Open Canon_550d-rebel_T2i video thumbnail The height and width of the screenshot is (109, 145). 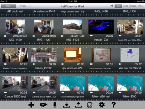44,84
